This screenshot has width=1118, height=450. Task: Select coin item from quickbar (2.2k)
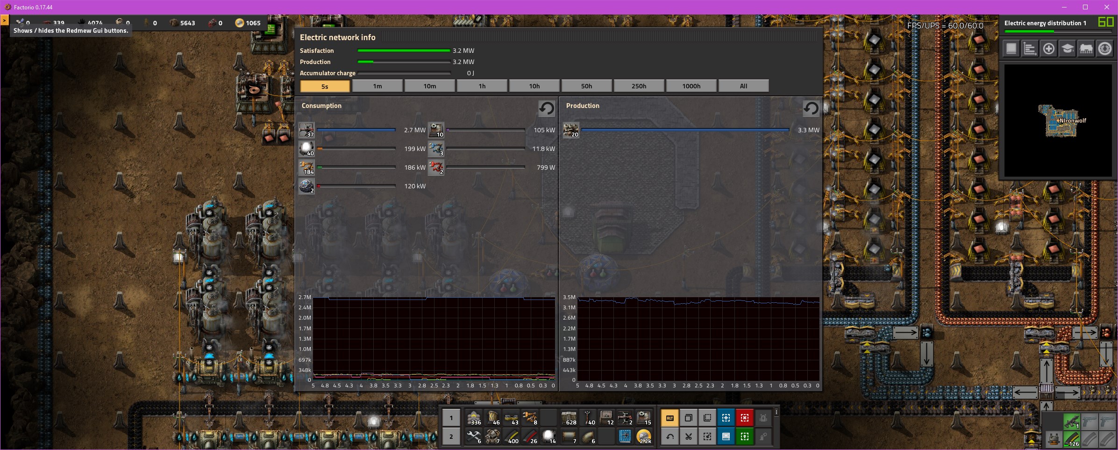coord(644,436)
